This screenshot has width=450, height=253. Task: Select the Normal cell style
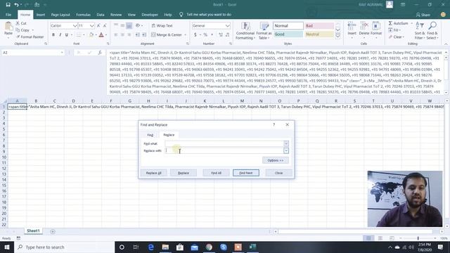[x=288, y=26]
